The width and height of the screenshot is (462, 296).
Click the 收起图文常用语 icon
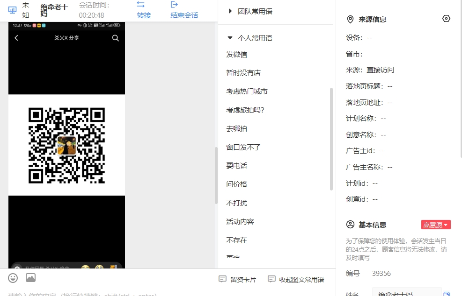[271, 279]
